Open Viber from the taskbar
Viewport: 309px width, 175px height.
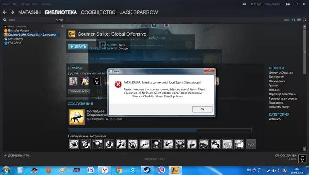pos(161,170)
